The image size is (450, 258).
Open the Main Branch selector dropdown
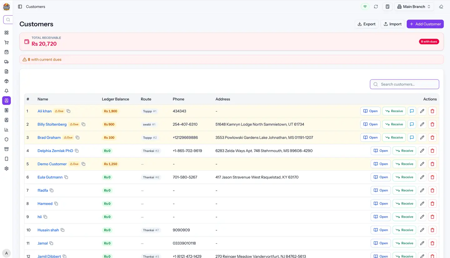[414, 7]
